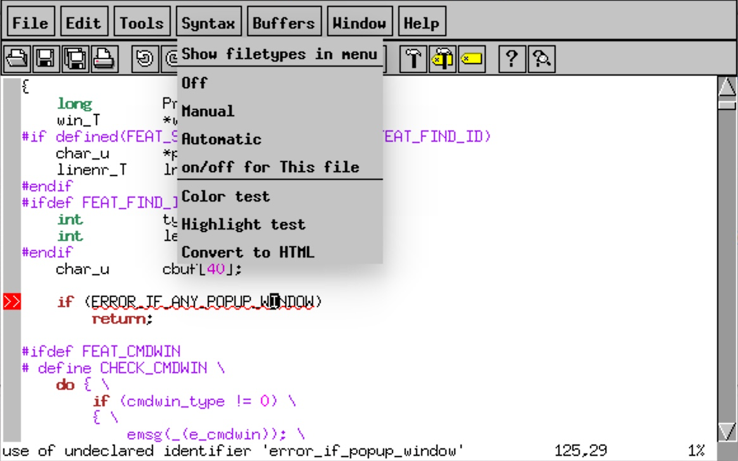Set syntax highlighting to Manual
This screenshot has height=461, width=738.
click(x=207, y=111)
